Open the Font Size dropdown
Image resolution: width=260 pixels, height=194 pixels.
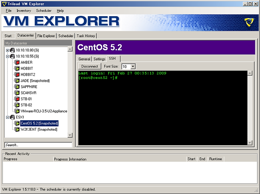[x=133, y=67]
